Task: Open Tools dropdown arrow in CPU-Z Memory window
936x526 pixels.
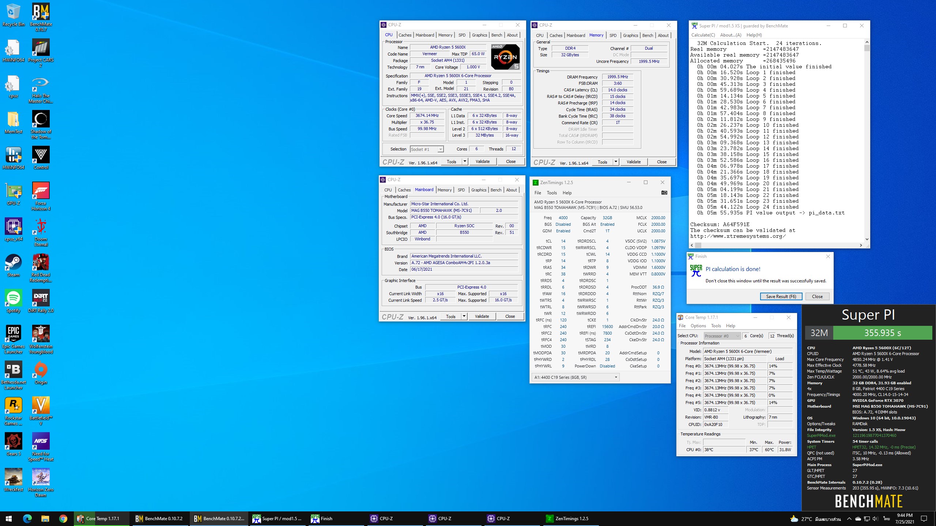Action: pyautogui.click(x=616, y=162)
